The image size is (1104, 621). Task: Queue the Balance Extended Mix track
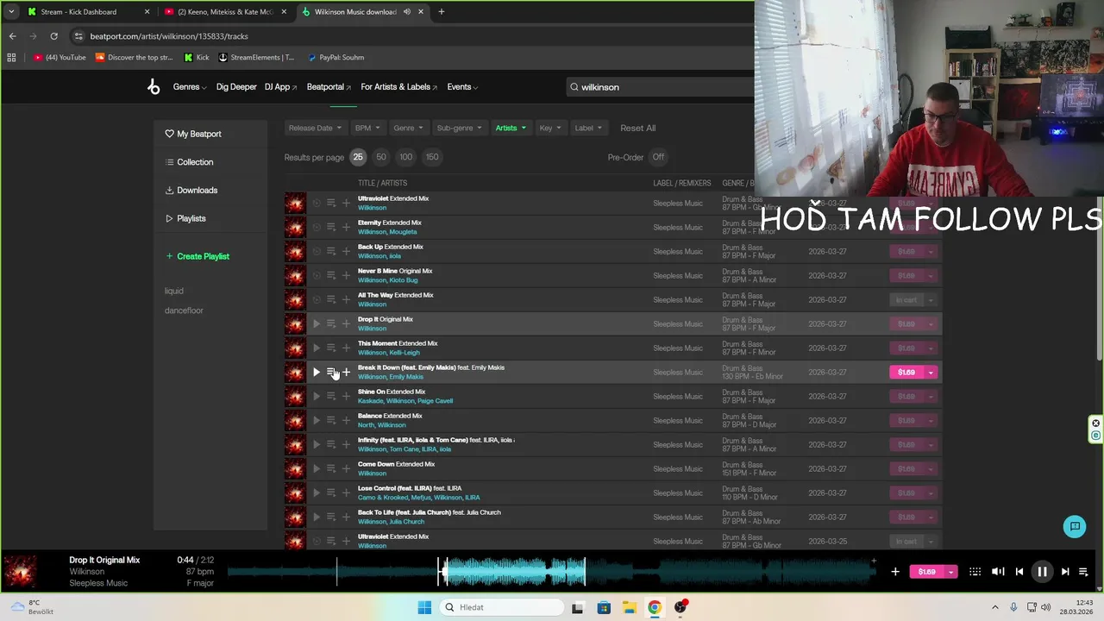(x=331, y=421)
